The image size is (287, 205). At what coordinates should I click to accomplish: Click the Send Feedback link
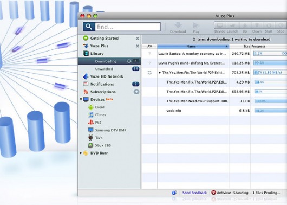pos(194,193)
